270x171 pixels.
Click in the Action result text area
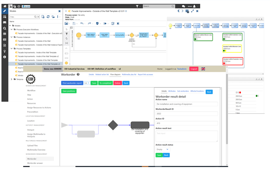(187, 136)
